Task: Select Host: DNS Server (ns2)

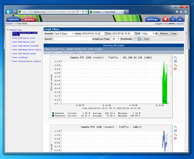Action: pos(24,42)
